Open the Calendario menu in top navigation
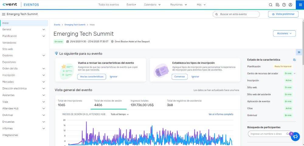The width and height of the screenshot is (304, 146). (x=152, y=5)
